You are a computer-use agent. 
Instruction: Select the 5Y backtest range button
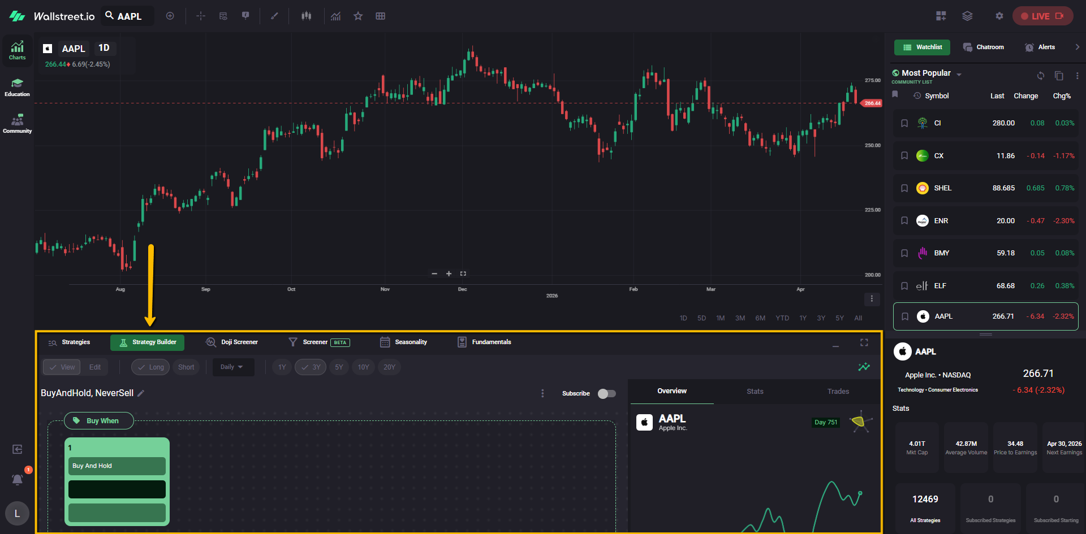[339, 367]
